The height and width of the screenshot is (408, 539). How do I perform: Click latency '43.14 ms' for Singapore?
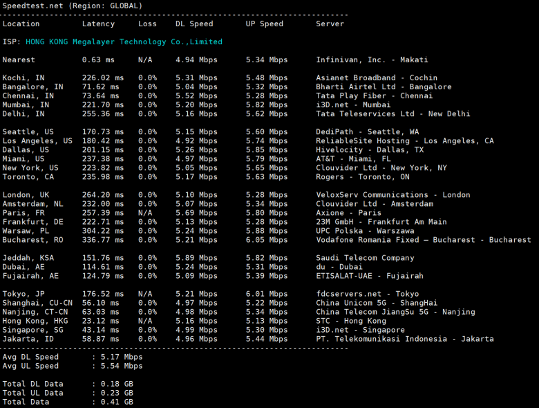click(x=100, y=330)
